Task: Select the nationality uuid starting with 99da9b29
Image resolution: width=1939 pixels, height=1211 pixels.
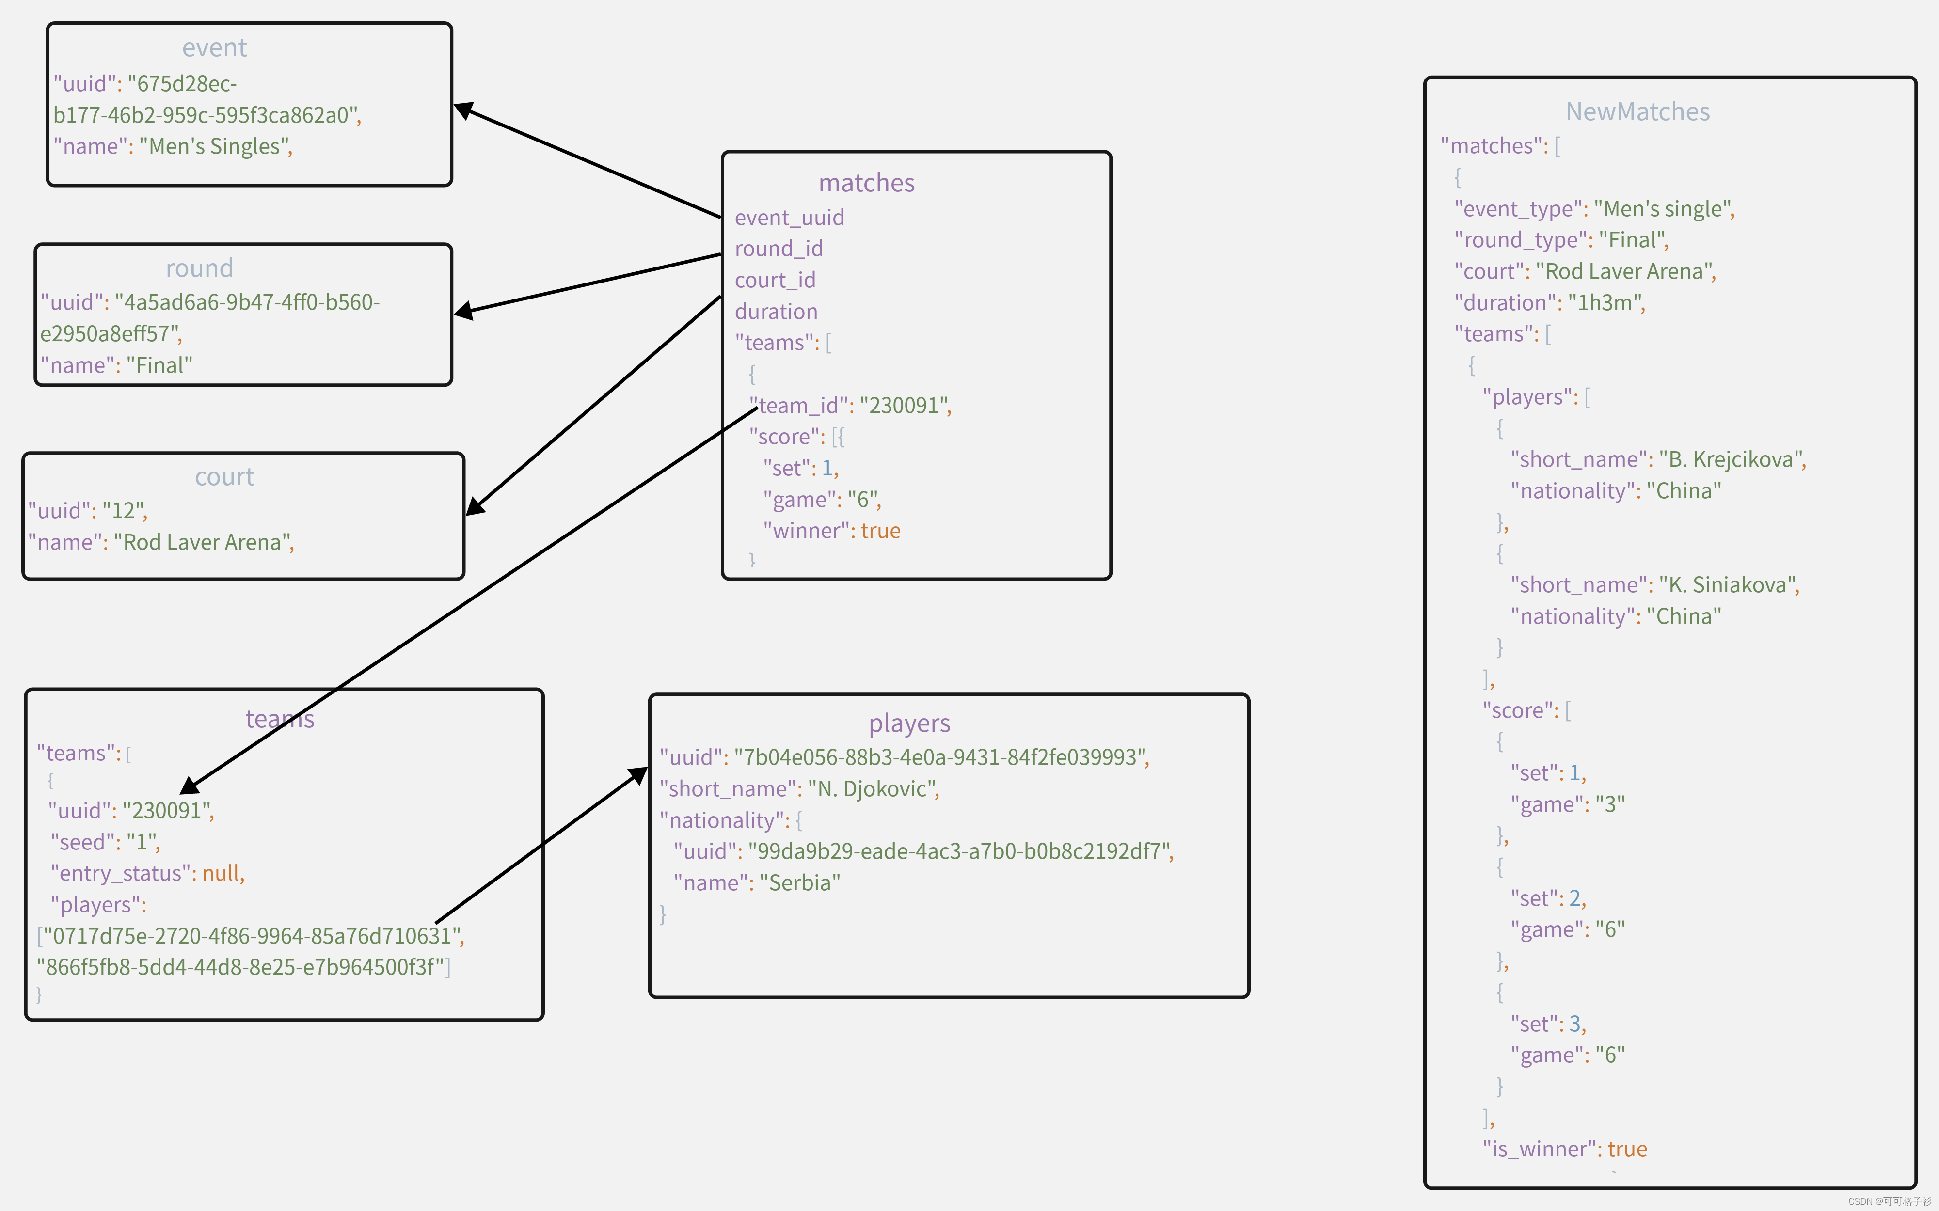Action: [x=924, y=852]
